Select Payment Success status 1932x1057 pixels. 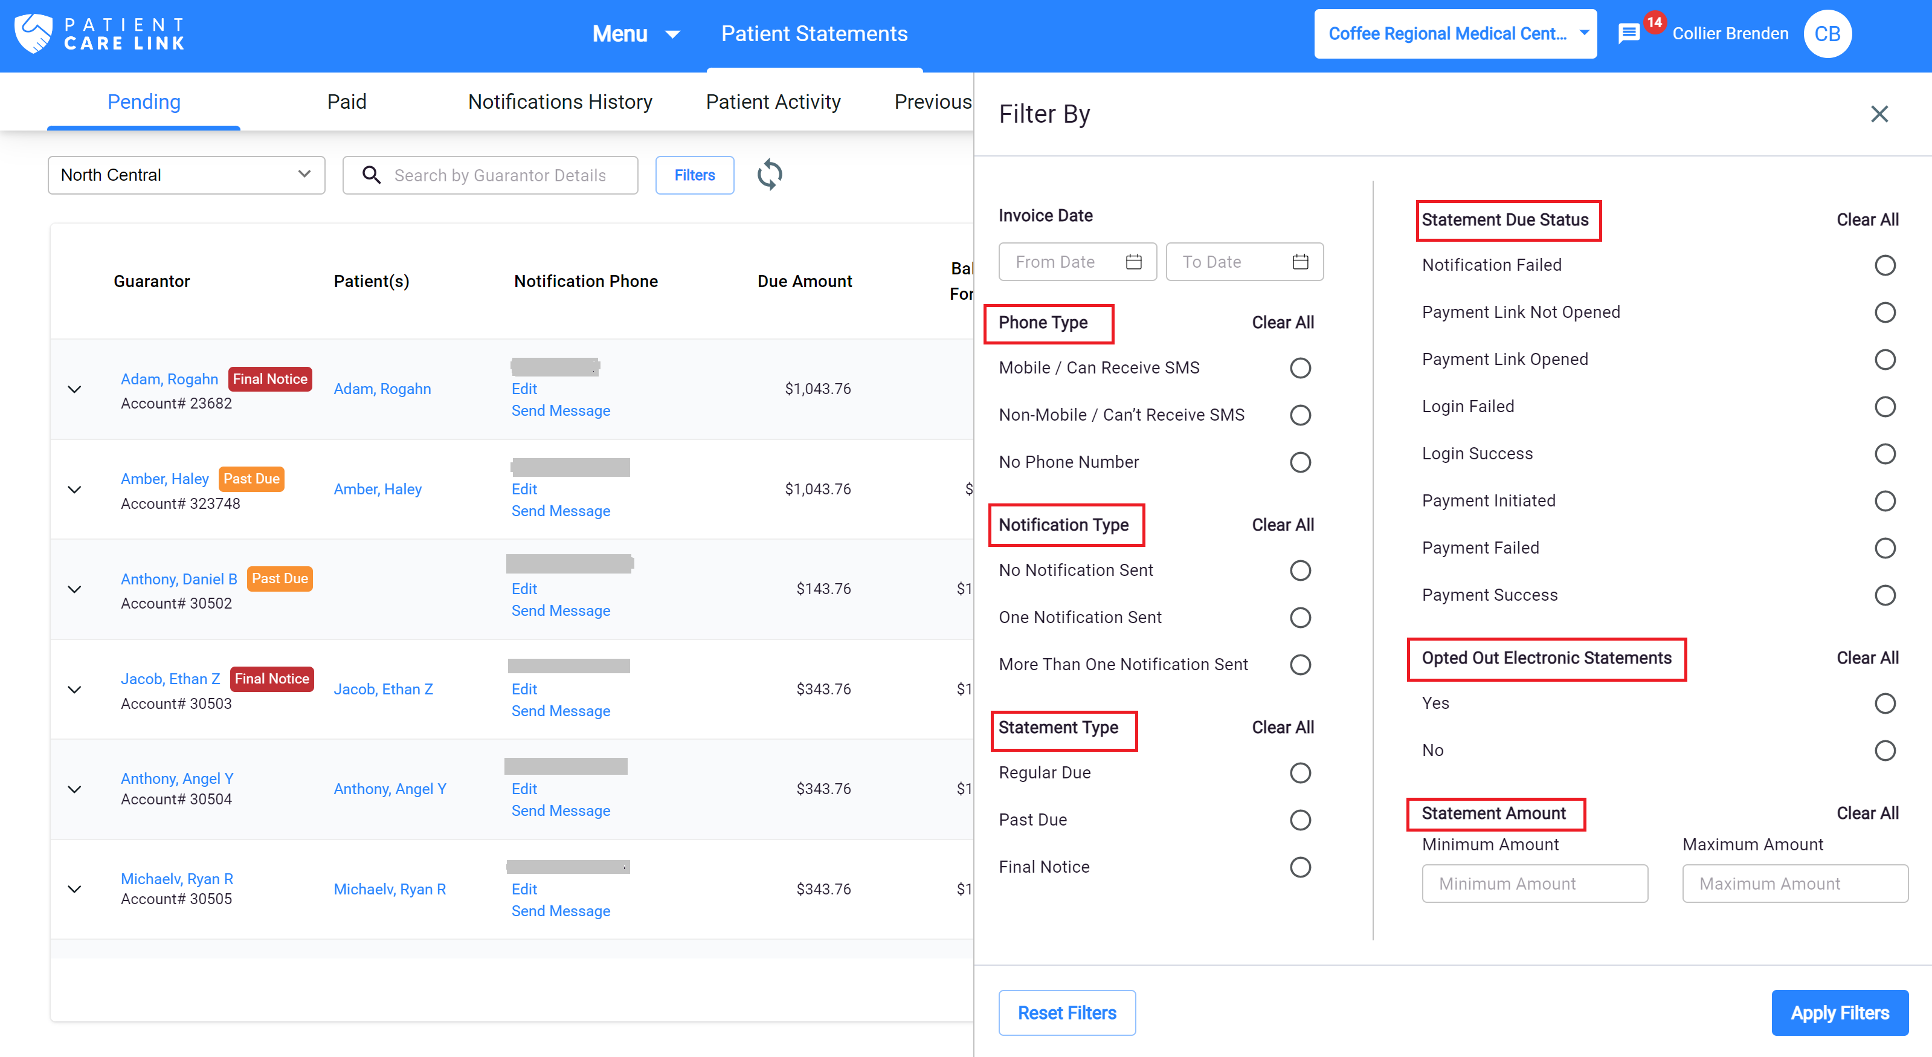coord(1885,596)
